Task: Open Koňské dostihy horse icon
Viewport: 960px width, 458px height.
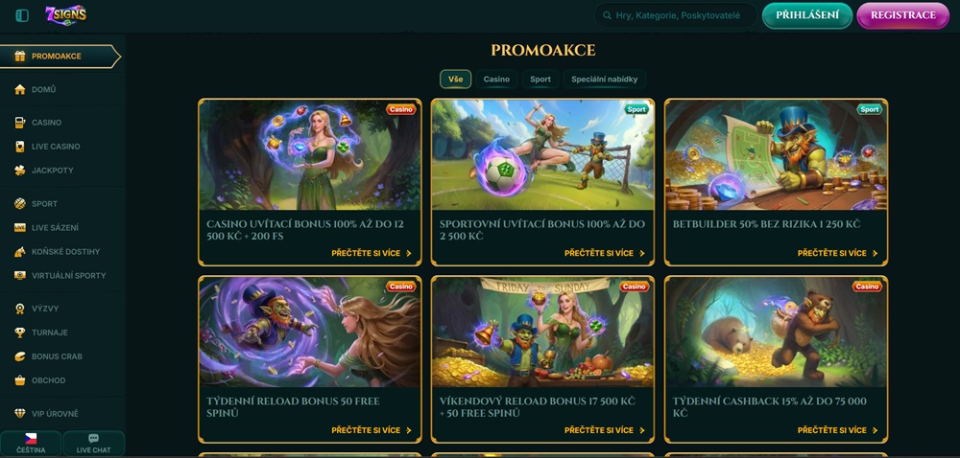Action: click(x=20, y=252)
